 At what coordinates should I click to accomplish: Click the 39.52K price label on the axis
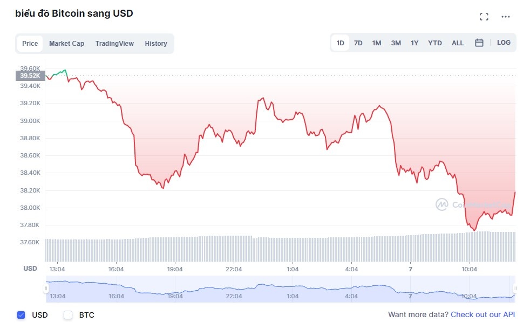(x=30, y=76)
